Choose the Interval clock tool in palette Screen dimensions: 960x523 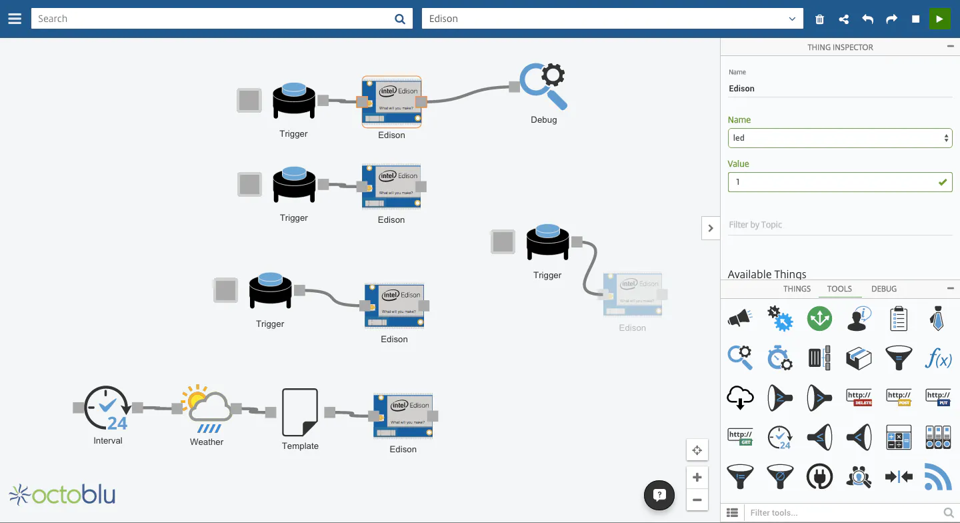pyautogui.click(x=780, y=437)
